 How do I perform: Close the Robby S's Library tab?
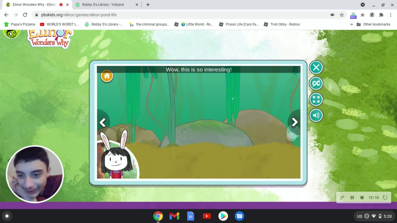coord(137,5)
